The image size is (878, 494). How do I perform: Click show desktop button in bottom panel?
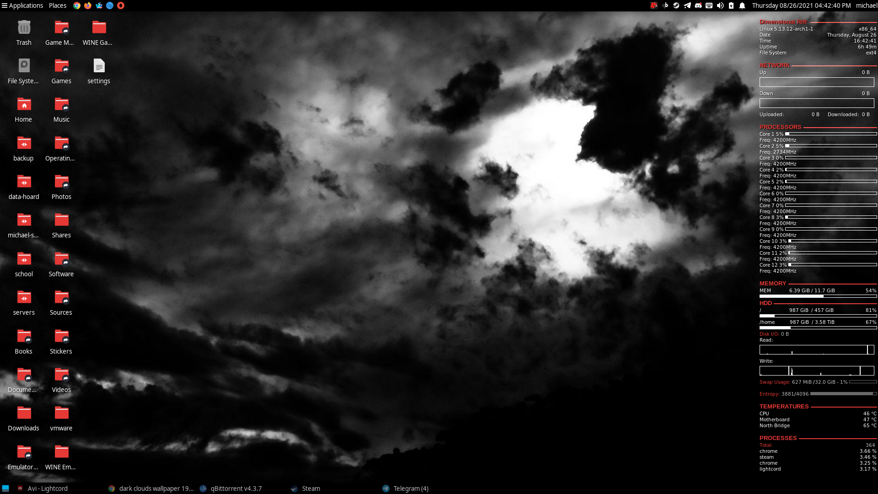pyautogui.click(x=5, y=489)
